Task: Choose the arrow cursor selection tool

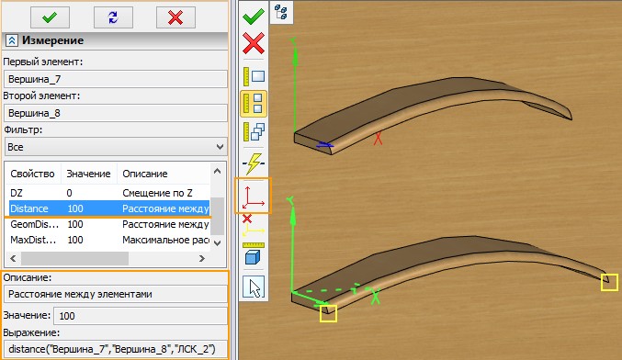Action: coord(254,287)
